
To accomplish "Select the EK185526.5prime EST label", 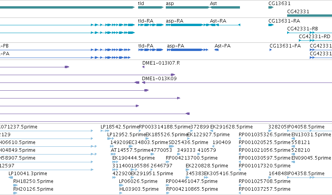I will (x=167, y=134).
